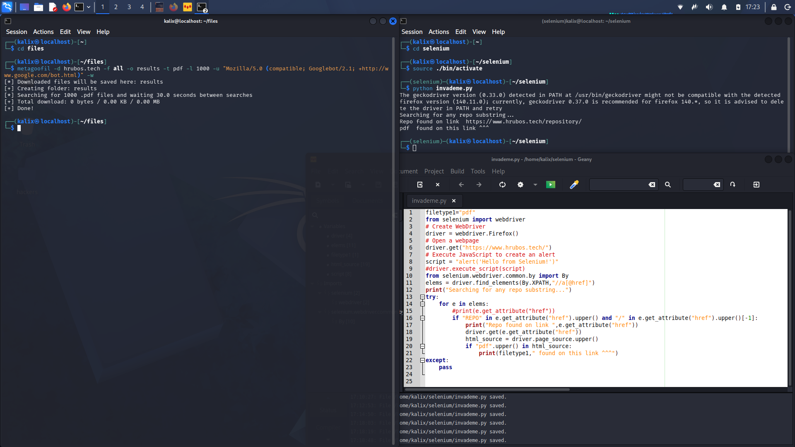Click the battery charging indicator
The height and width of the screenshot is (447, 795).
coord(738,7)
